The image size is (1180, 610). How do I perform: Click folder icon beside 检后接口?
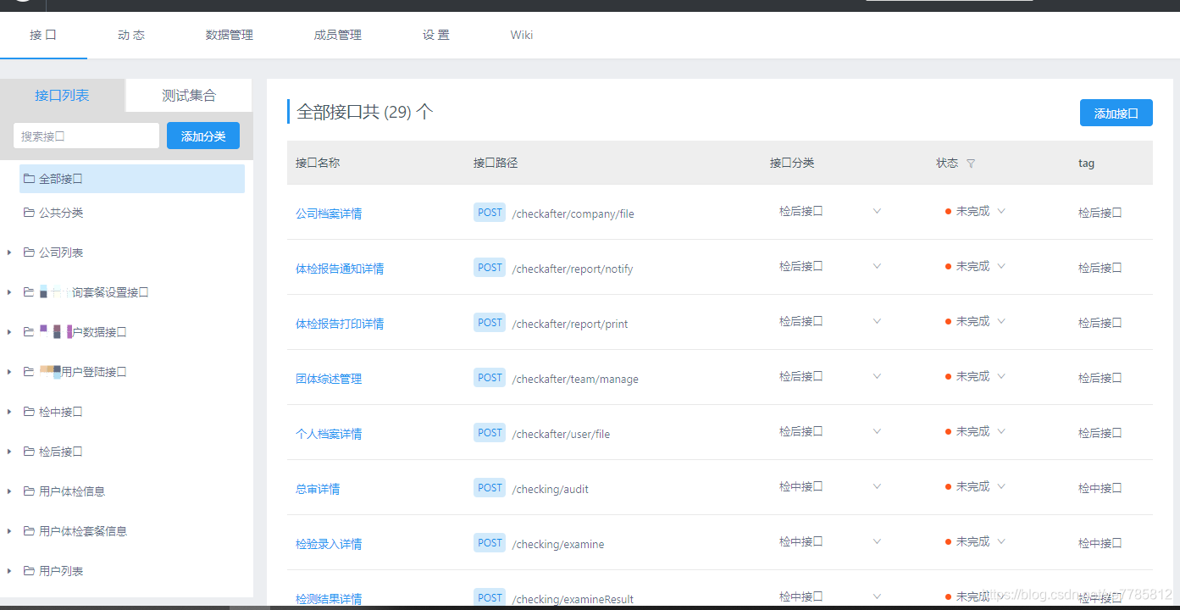(x=30, y=452)
